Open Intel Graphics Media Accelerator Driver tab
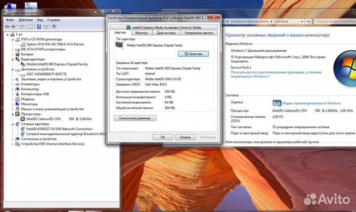Viewport: 356px width, 212px height. 164,28
